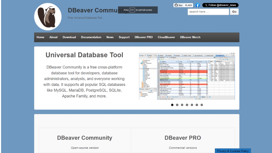Click the DBeaver PRO card heading
Screen dimensions: 272x153
[183, 138]
